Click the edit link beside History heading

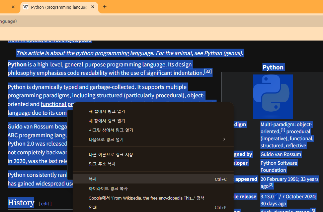pos(45,204)
